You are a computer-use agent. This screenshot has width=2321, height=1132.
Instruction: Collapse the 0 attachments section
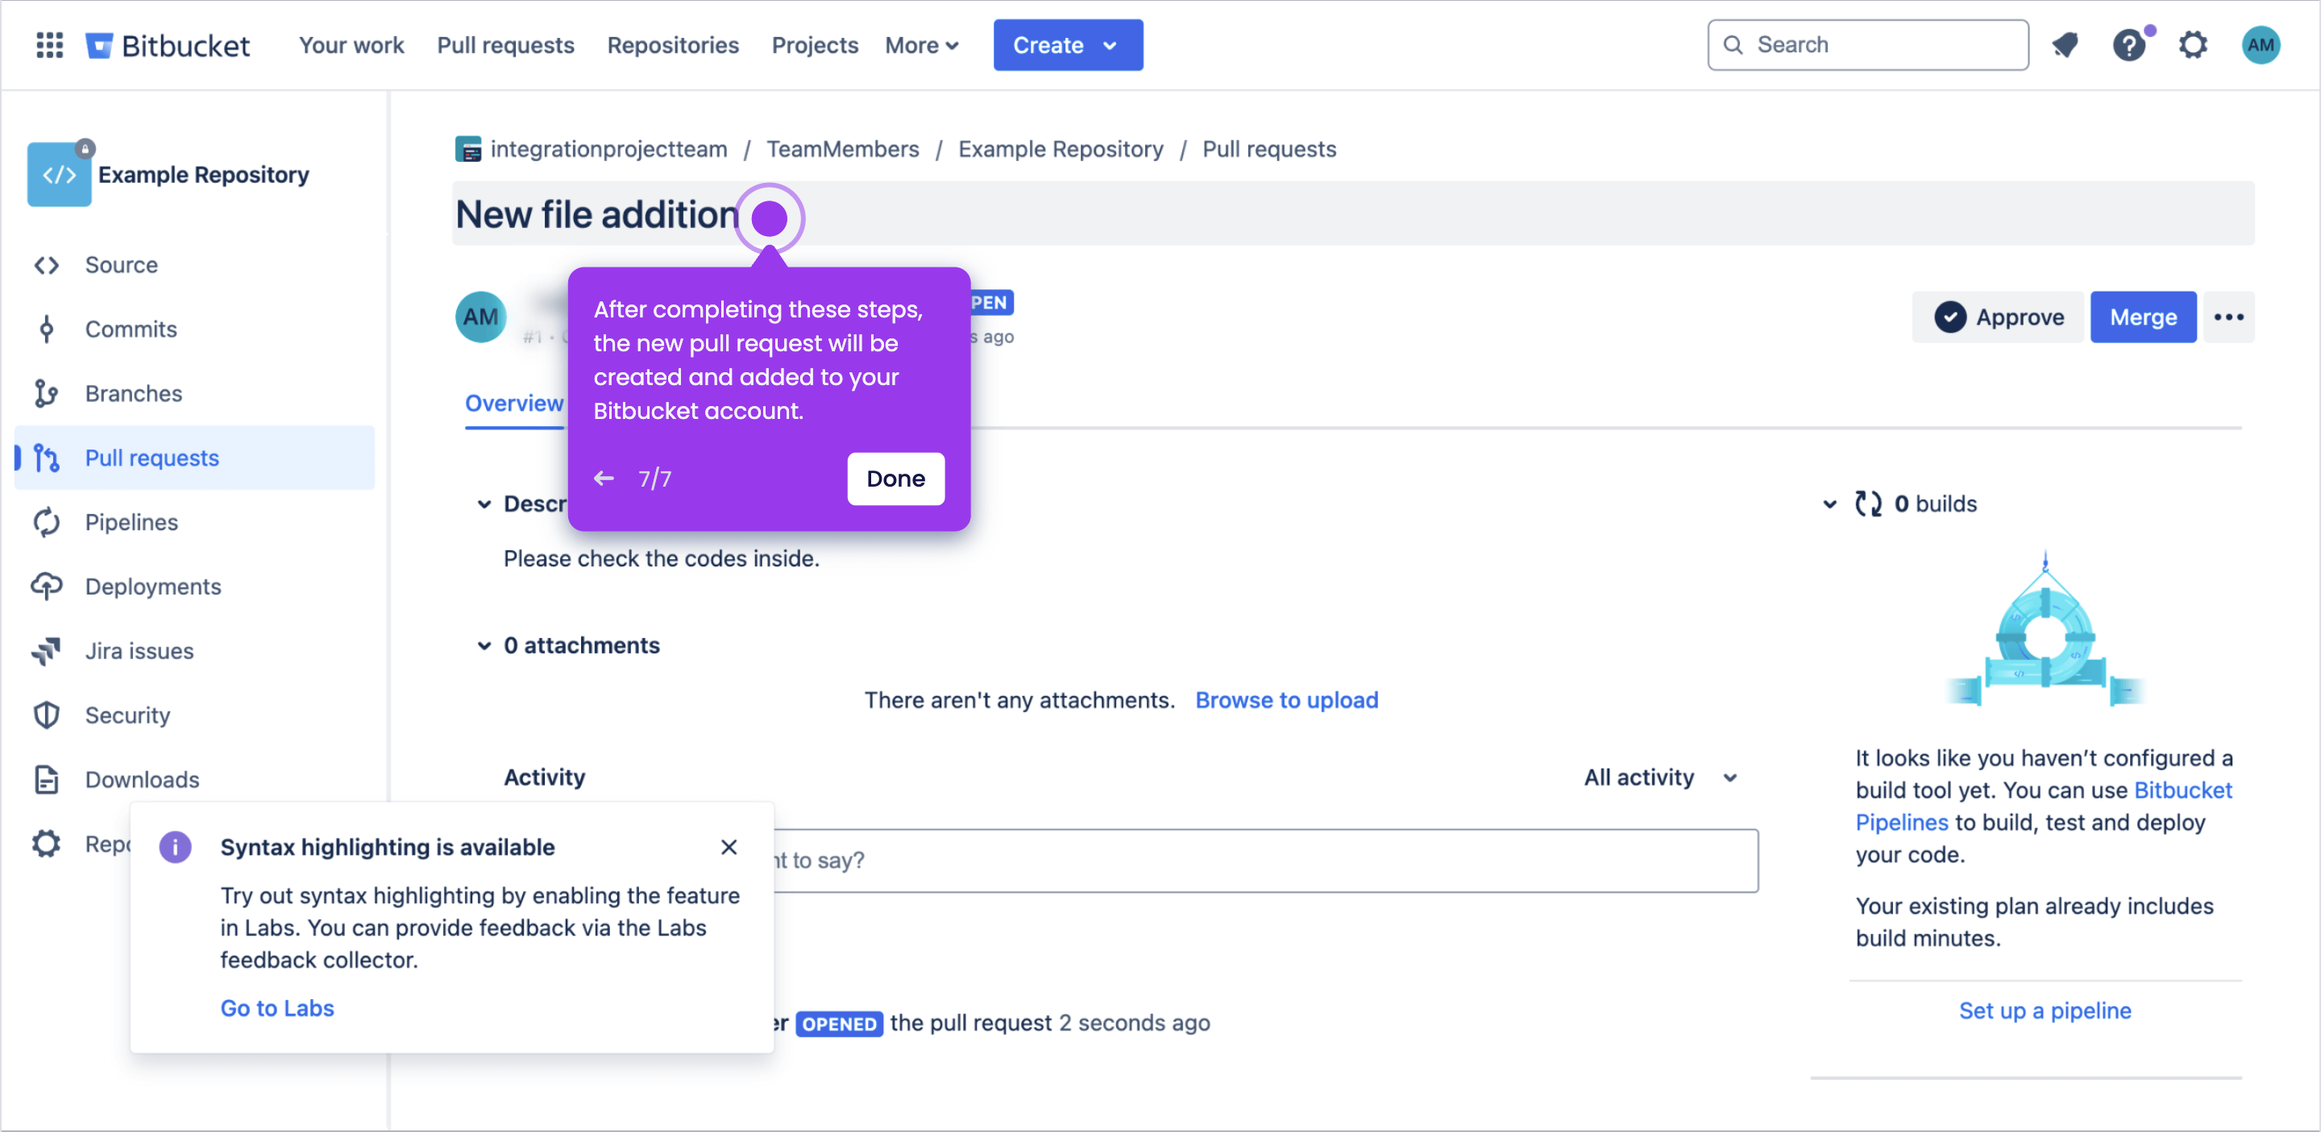pyautogui.click(x=484, y=645)
